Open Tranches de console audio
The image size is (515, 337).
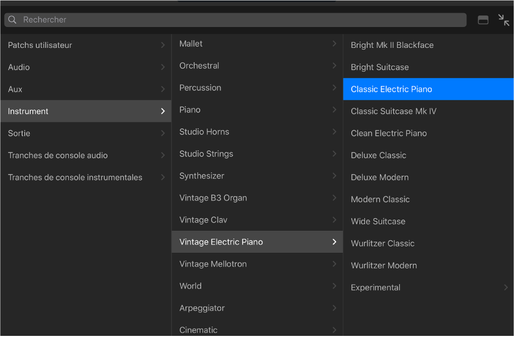(86, 155)
